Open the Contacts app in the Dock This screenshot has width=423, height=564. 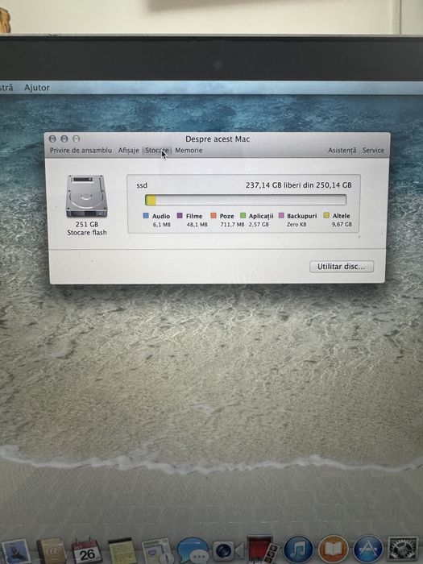(x=52, y=550)
